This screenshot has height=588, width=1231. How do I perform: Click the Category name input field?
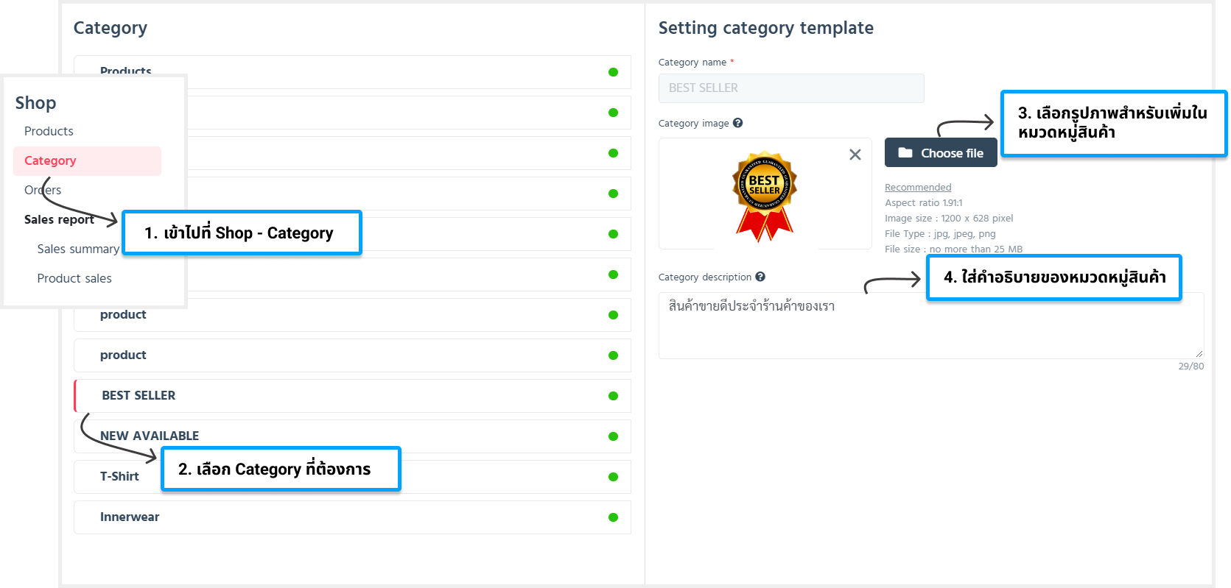point(790,88)
